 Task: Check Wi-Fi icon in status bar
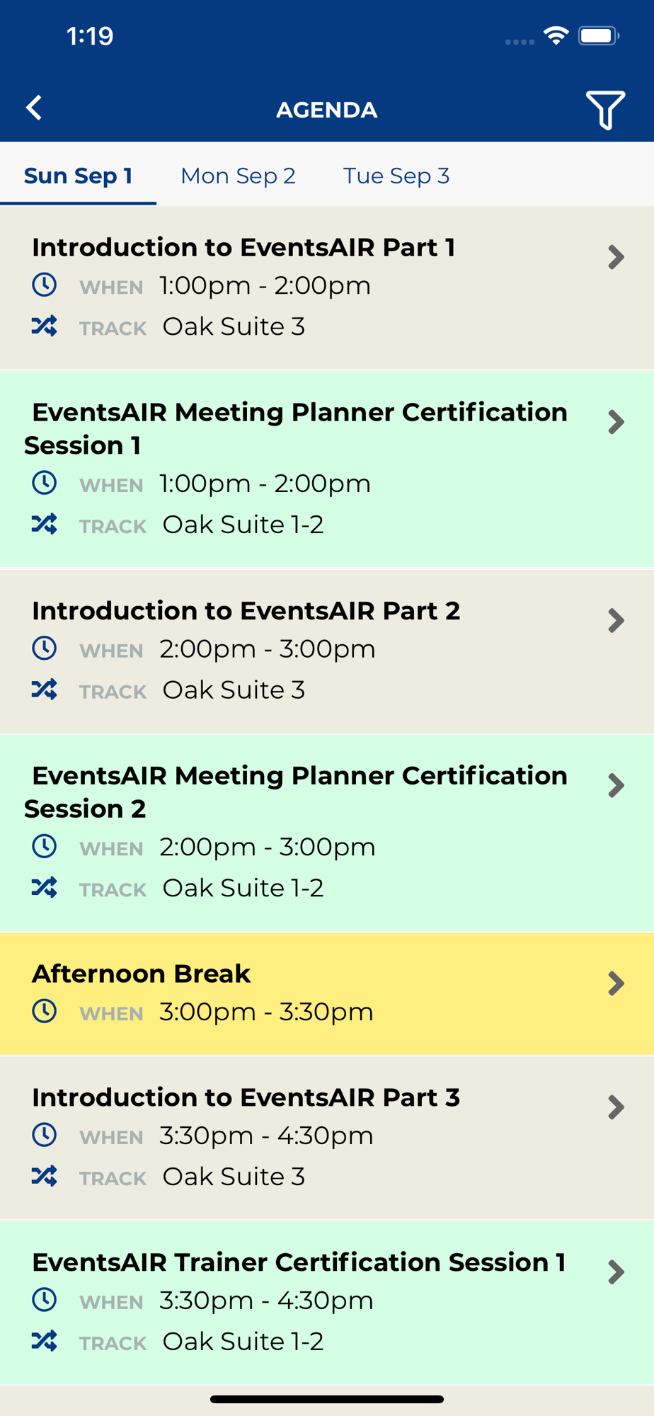[556, 35]
